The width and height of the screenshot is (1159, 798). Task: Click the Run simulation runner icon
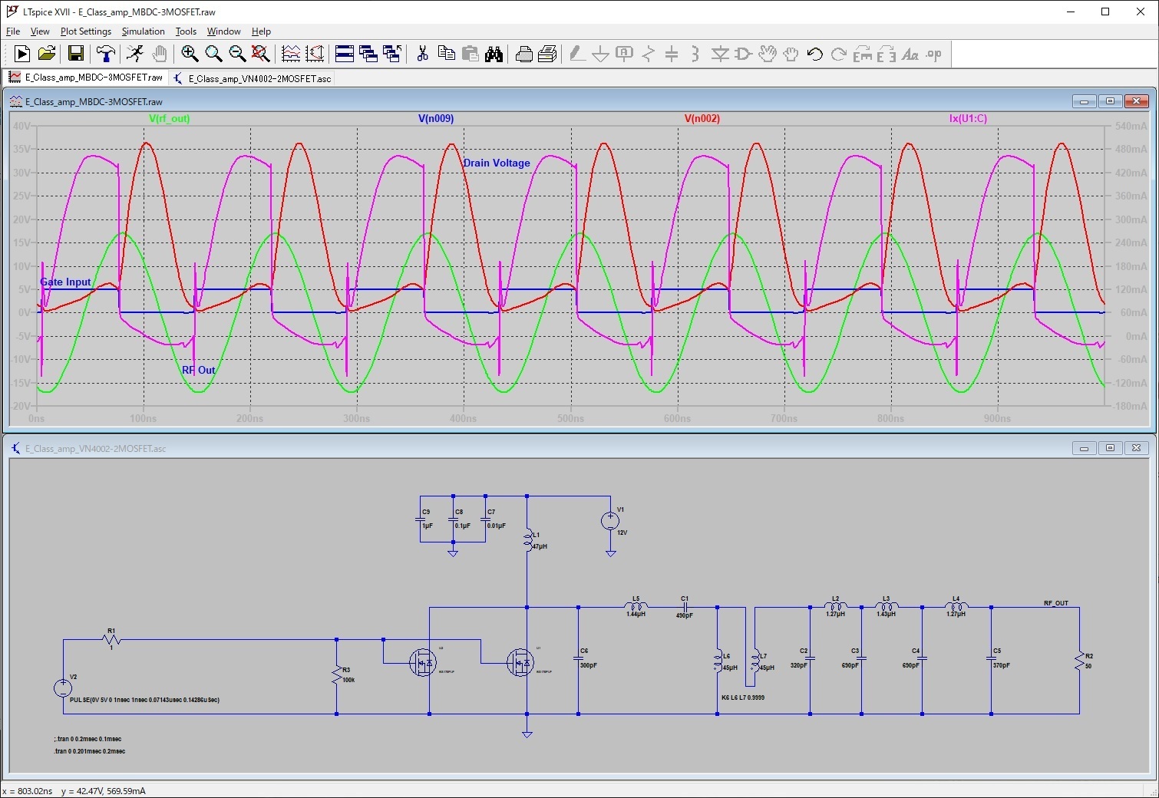click(x=135, y=54)
